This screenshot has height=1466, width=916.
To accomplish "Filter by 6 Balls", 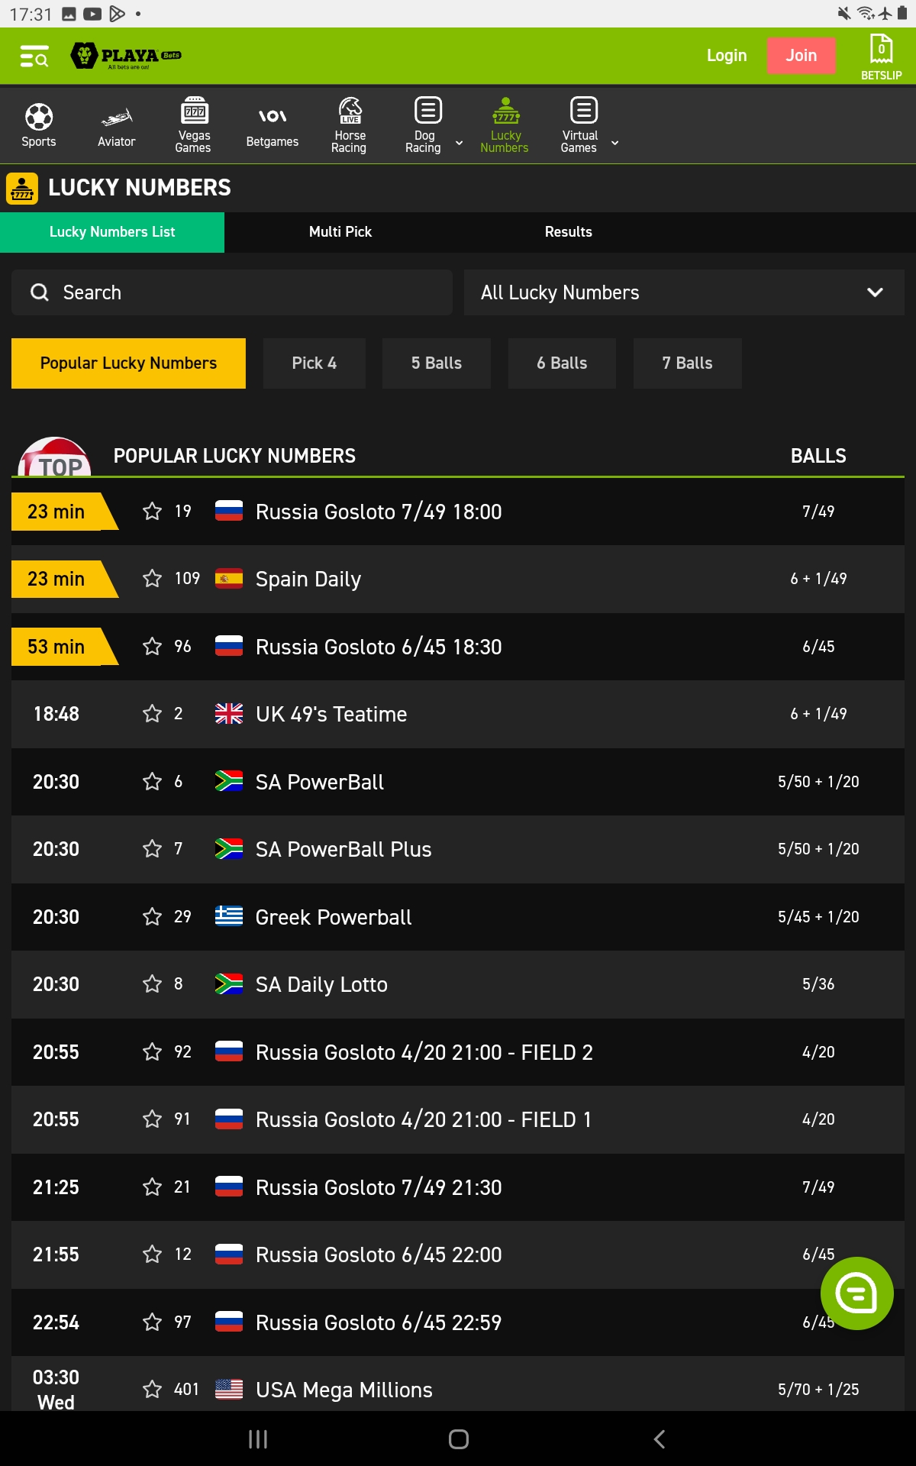I will pos(562,363).
